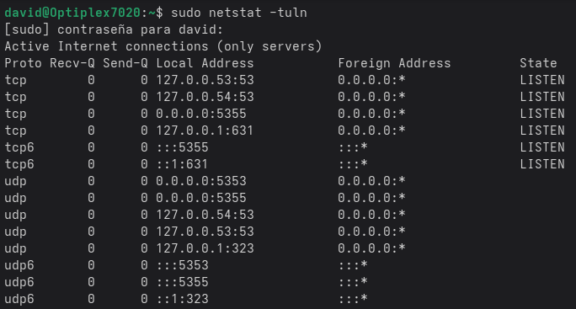
Task: Click LISTEN state in tcp6 ::1:631 row
Action: 542,164
